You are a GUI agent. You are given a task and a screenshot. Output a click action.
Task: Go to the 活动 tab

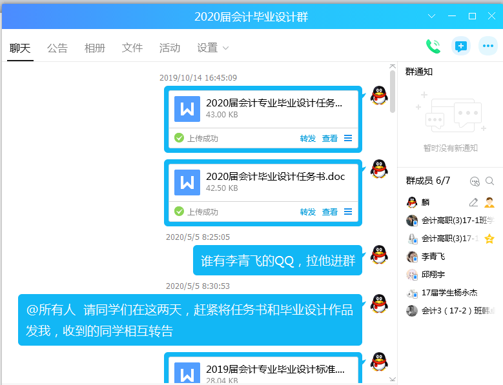170,48
